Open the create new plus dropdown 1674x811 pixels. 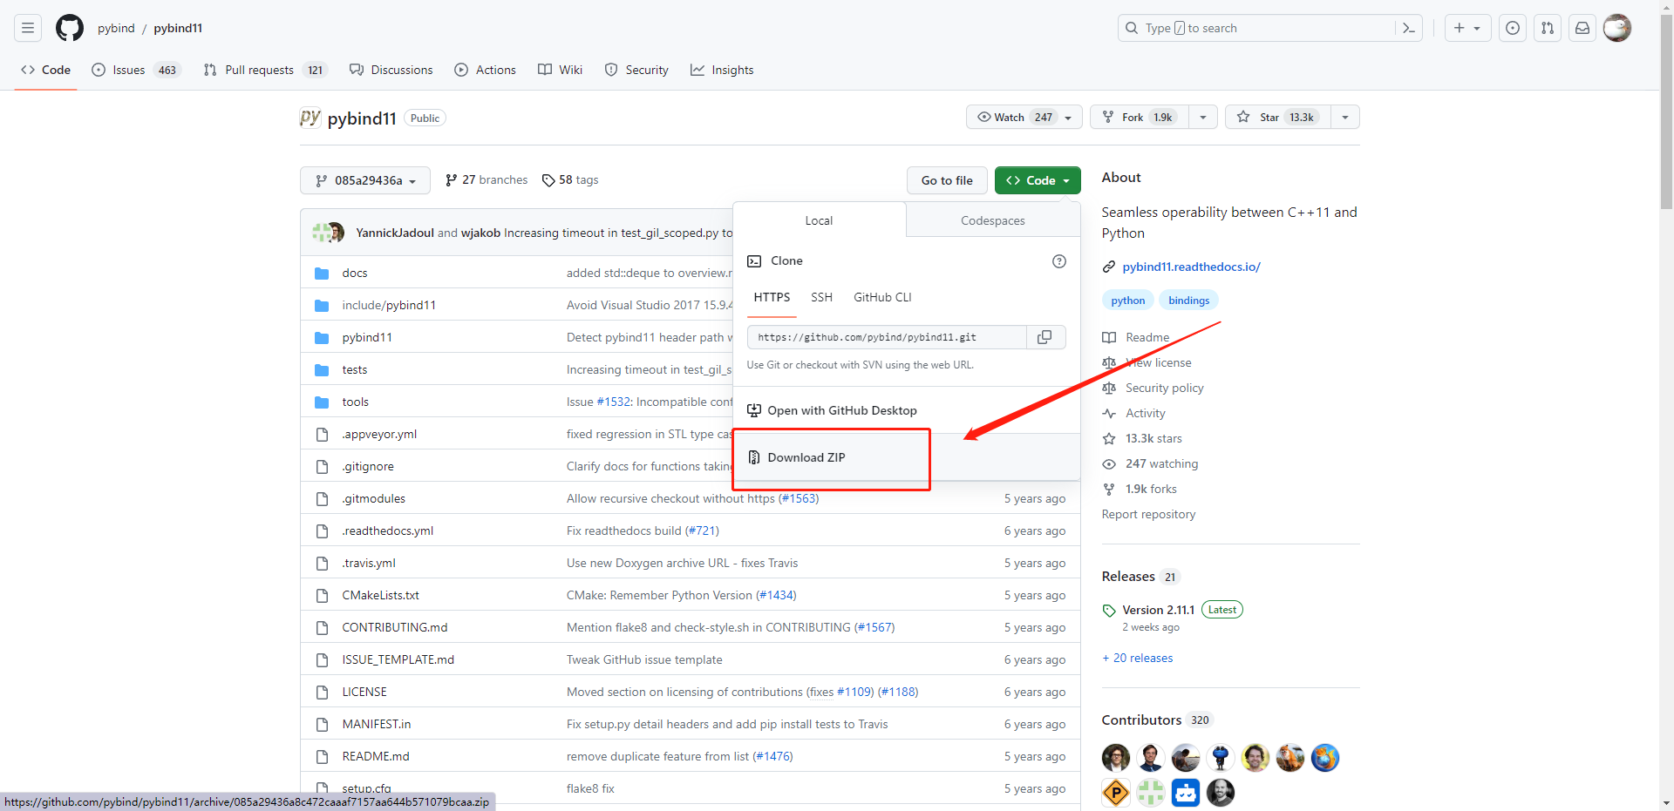pos(1468,28)
